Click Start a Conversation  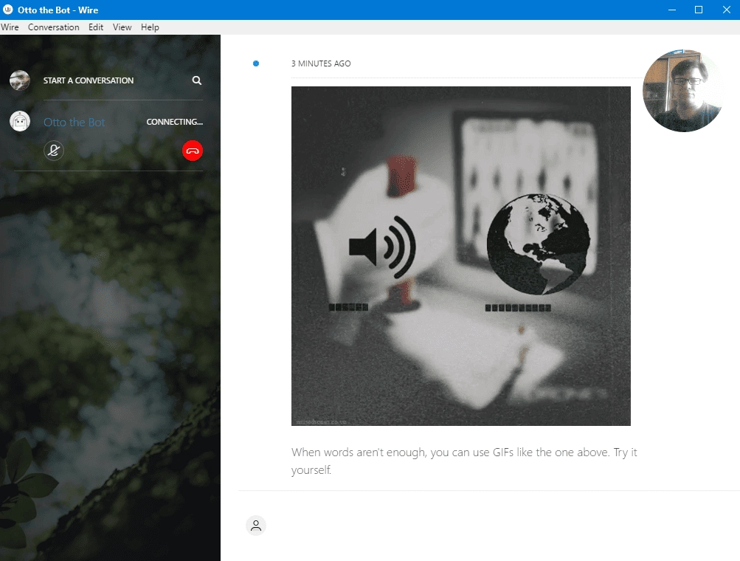click(x=89, y=80)
